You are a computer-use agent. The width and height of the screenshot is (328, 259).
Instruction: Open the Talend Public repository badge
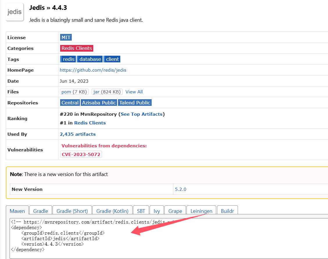(135, 103)
